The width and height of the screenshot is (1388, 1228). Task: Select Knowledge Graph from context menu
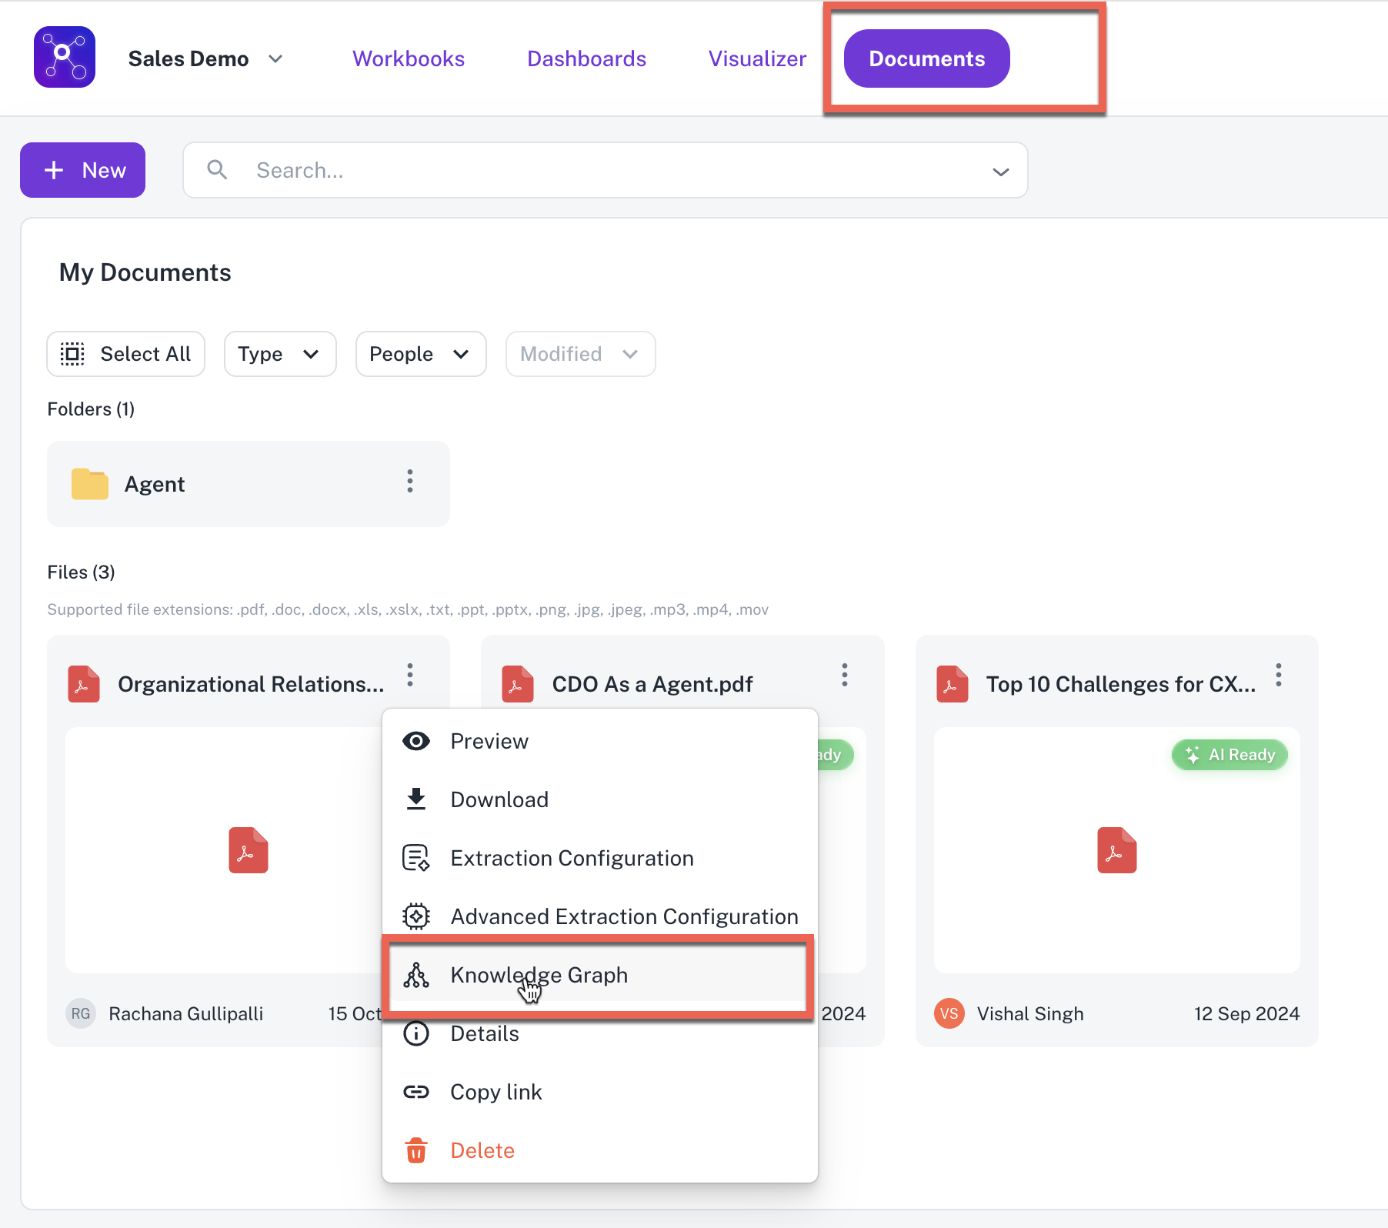(x=539, y=975)
